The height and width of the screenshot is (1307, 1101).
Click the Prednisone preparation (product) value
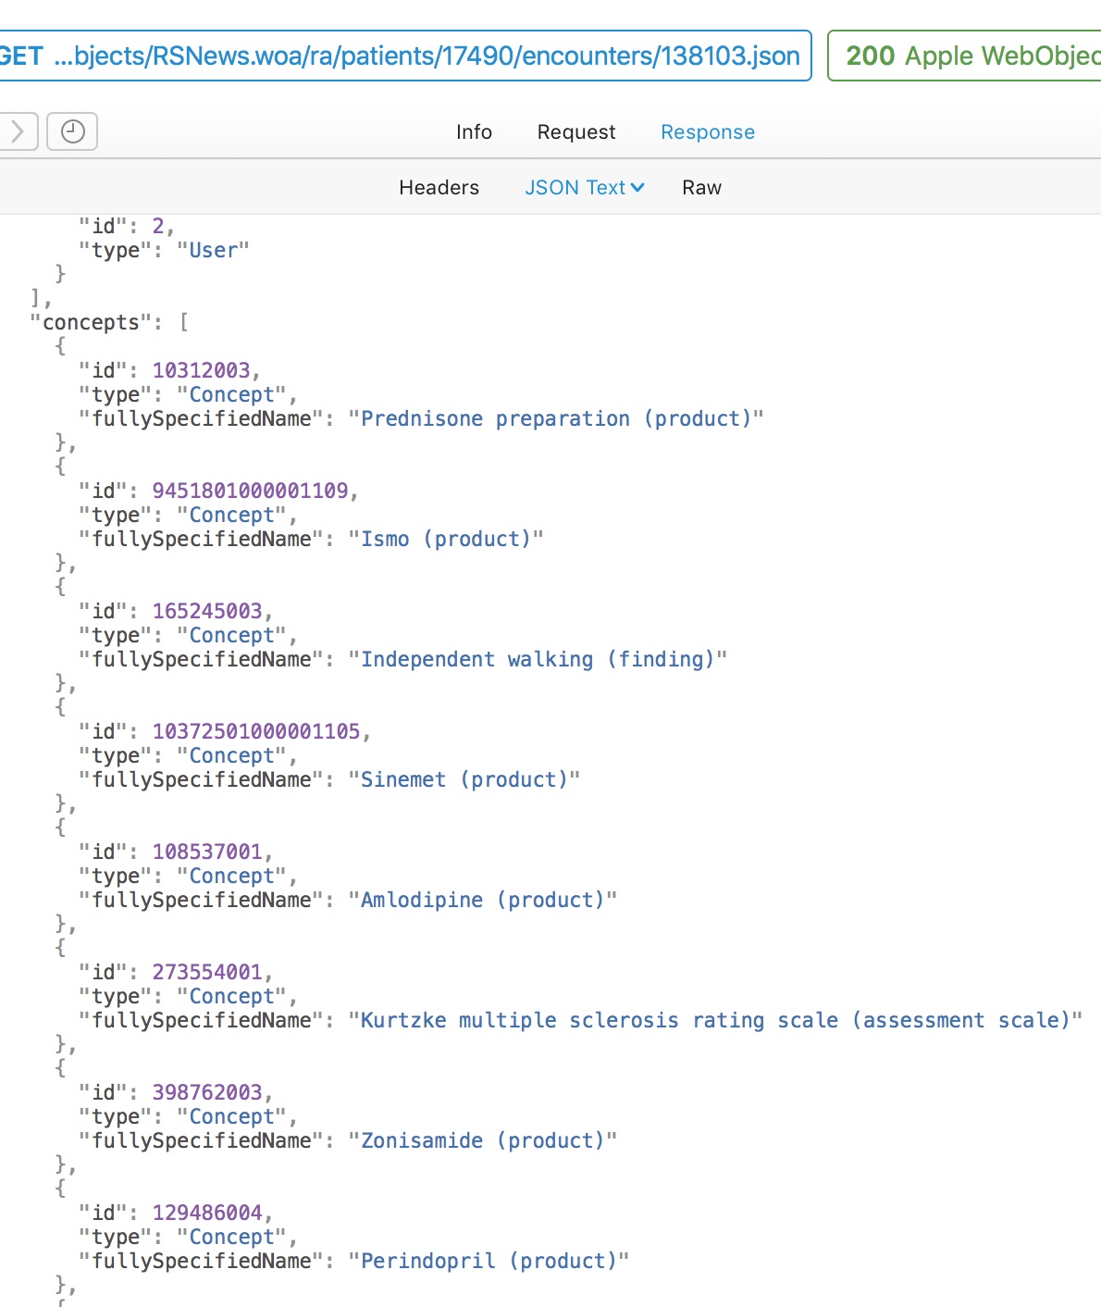pos(555,419)
